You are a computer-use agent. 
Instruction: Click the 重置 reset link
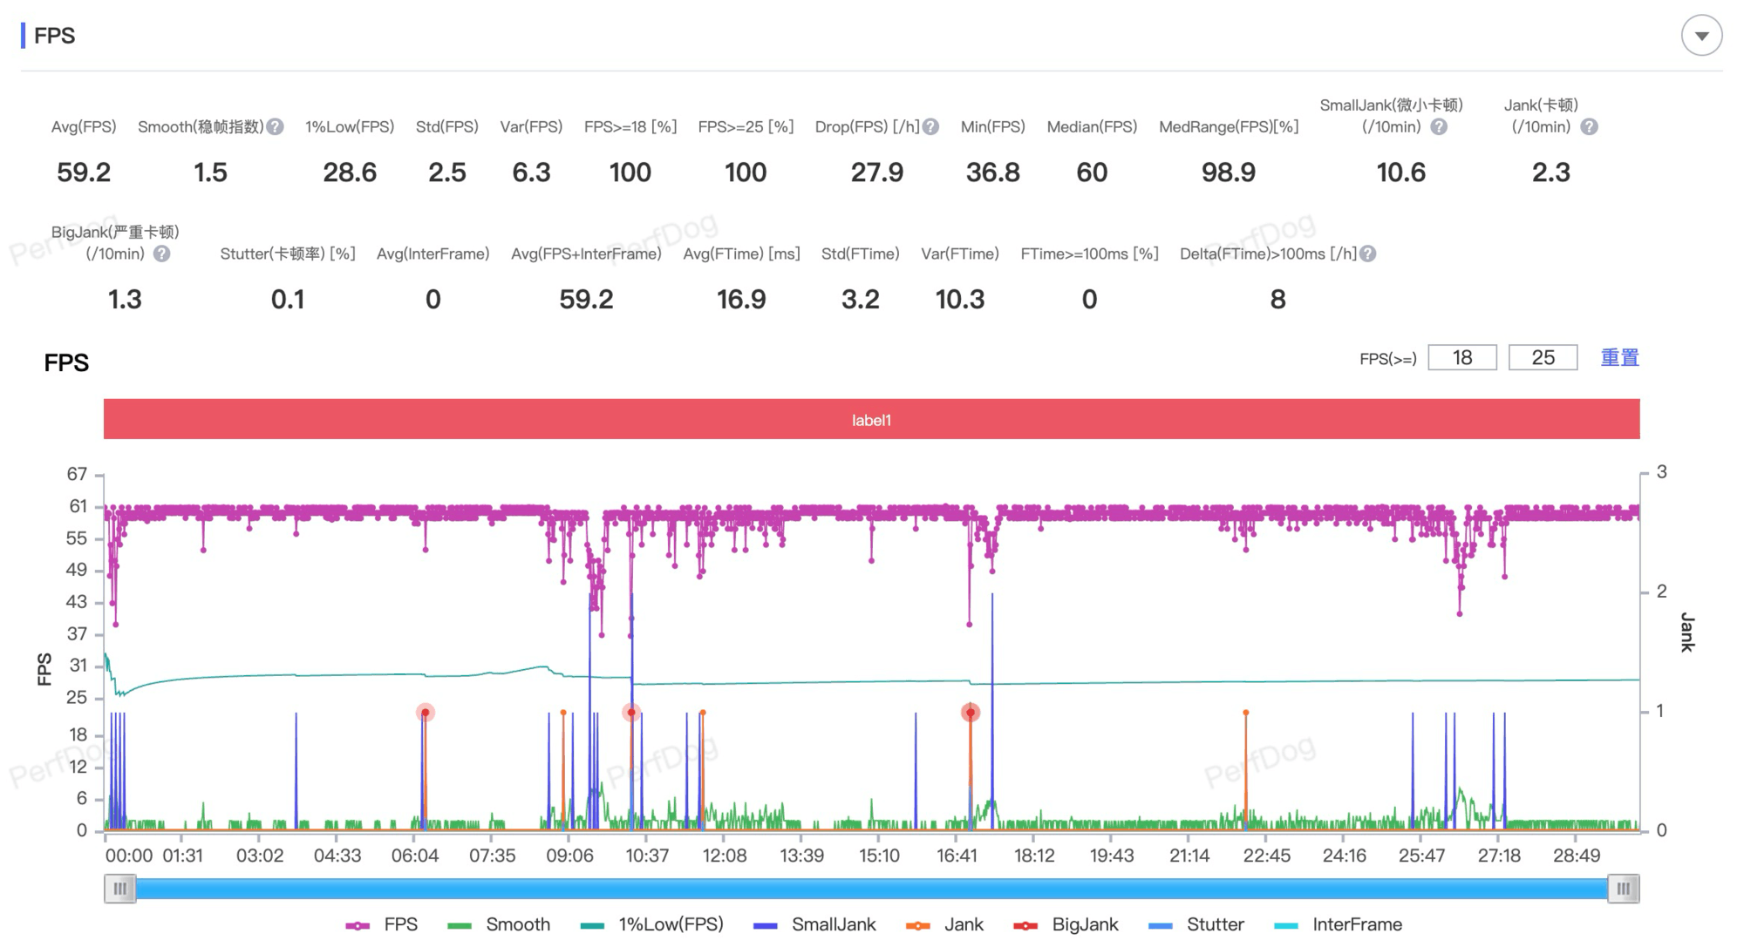point(1619,358)
